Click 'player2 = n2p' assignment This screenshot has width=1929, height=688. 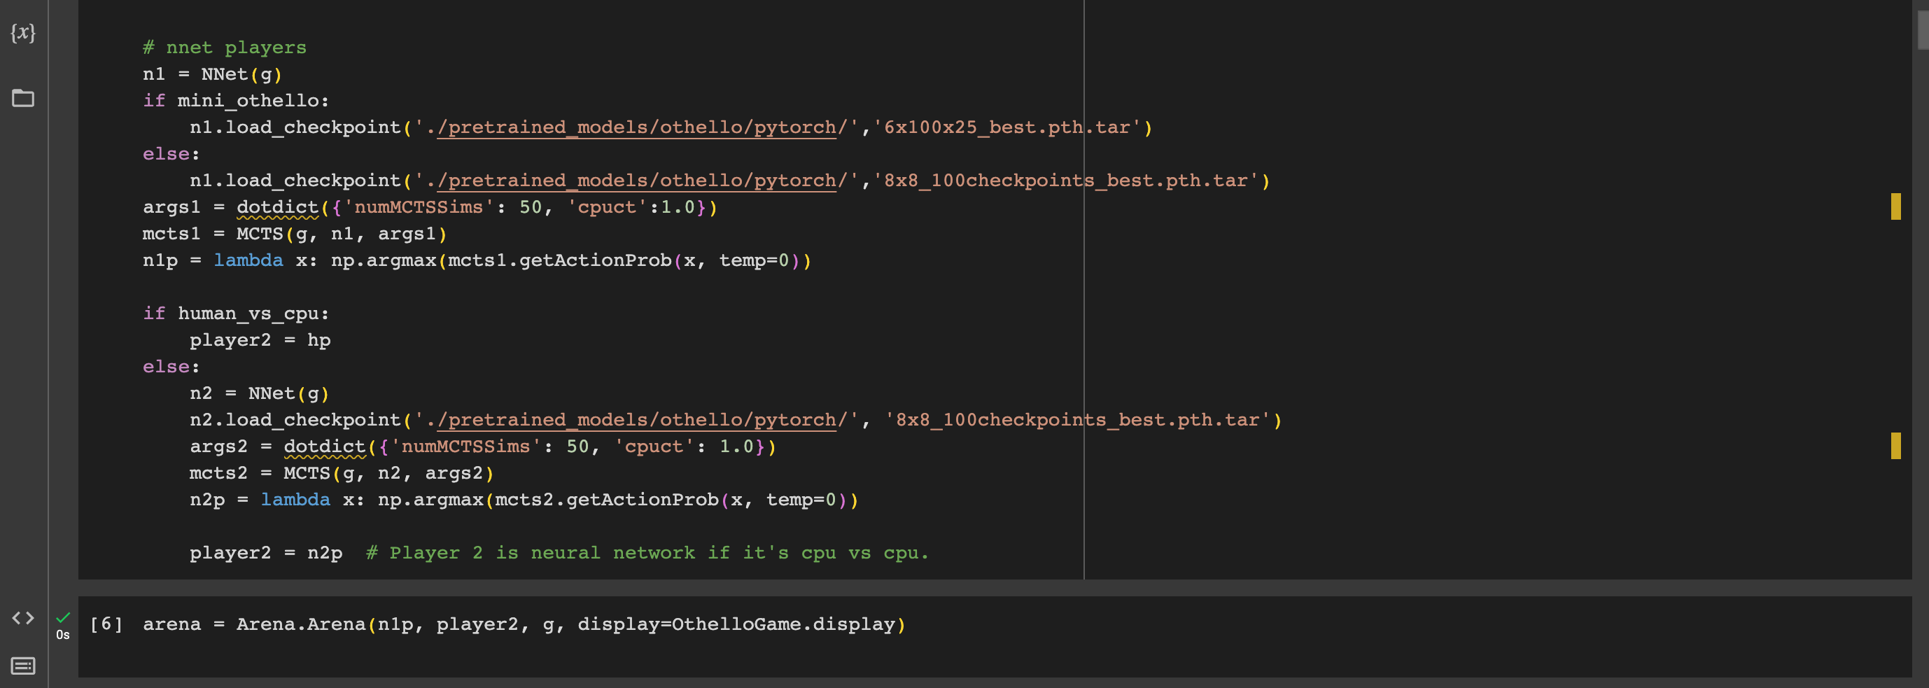point(266,553)
